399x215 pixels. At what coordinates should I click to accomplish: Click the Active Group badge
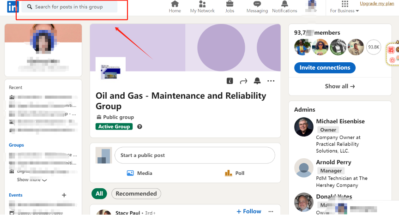[x=114, y=126]
